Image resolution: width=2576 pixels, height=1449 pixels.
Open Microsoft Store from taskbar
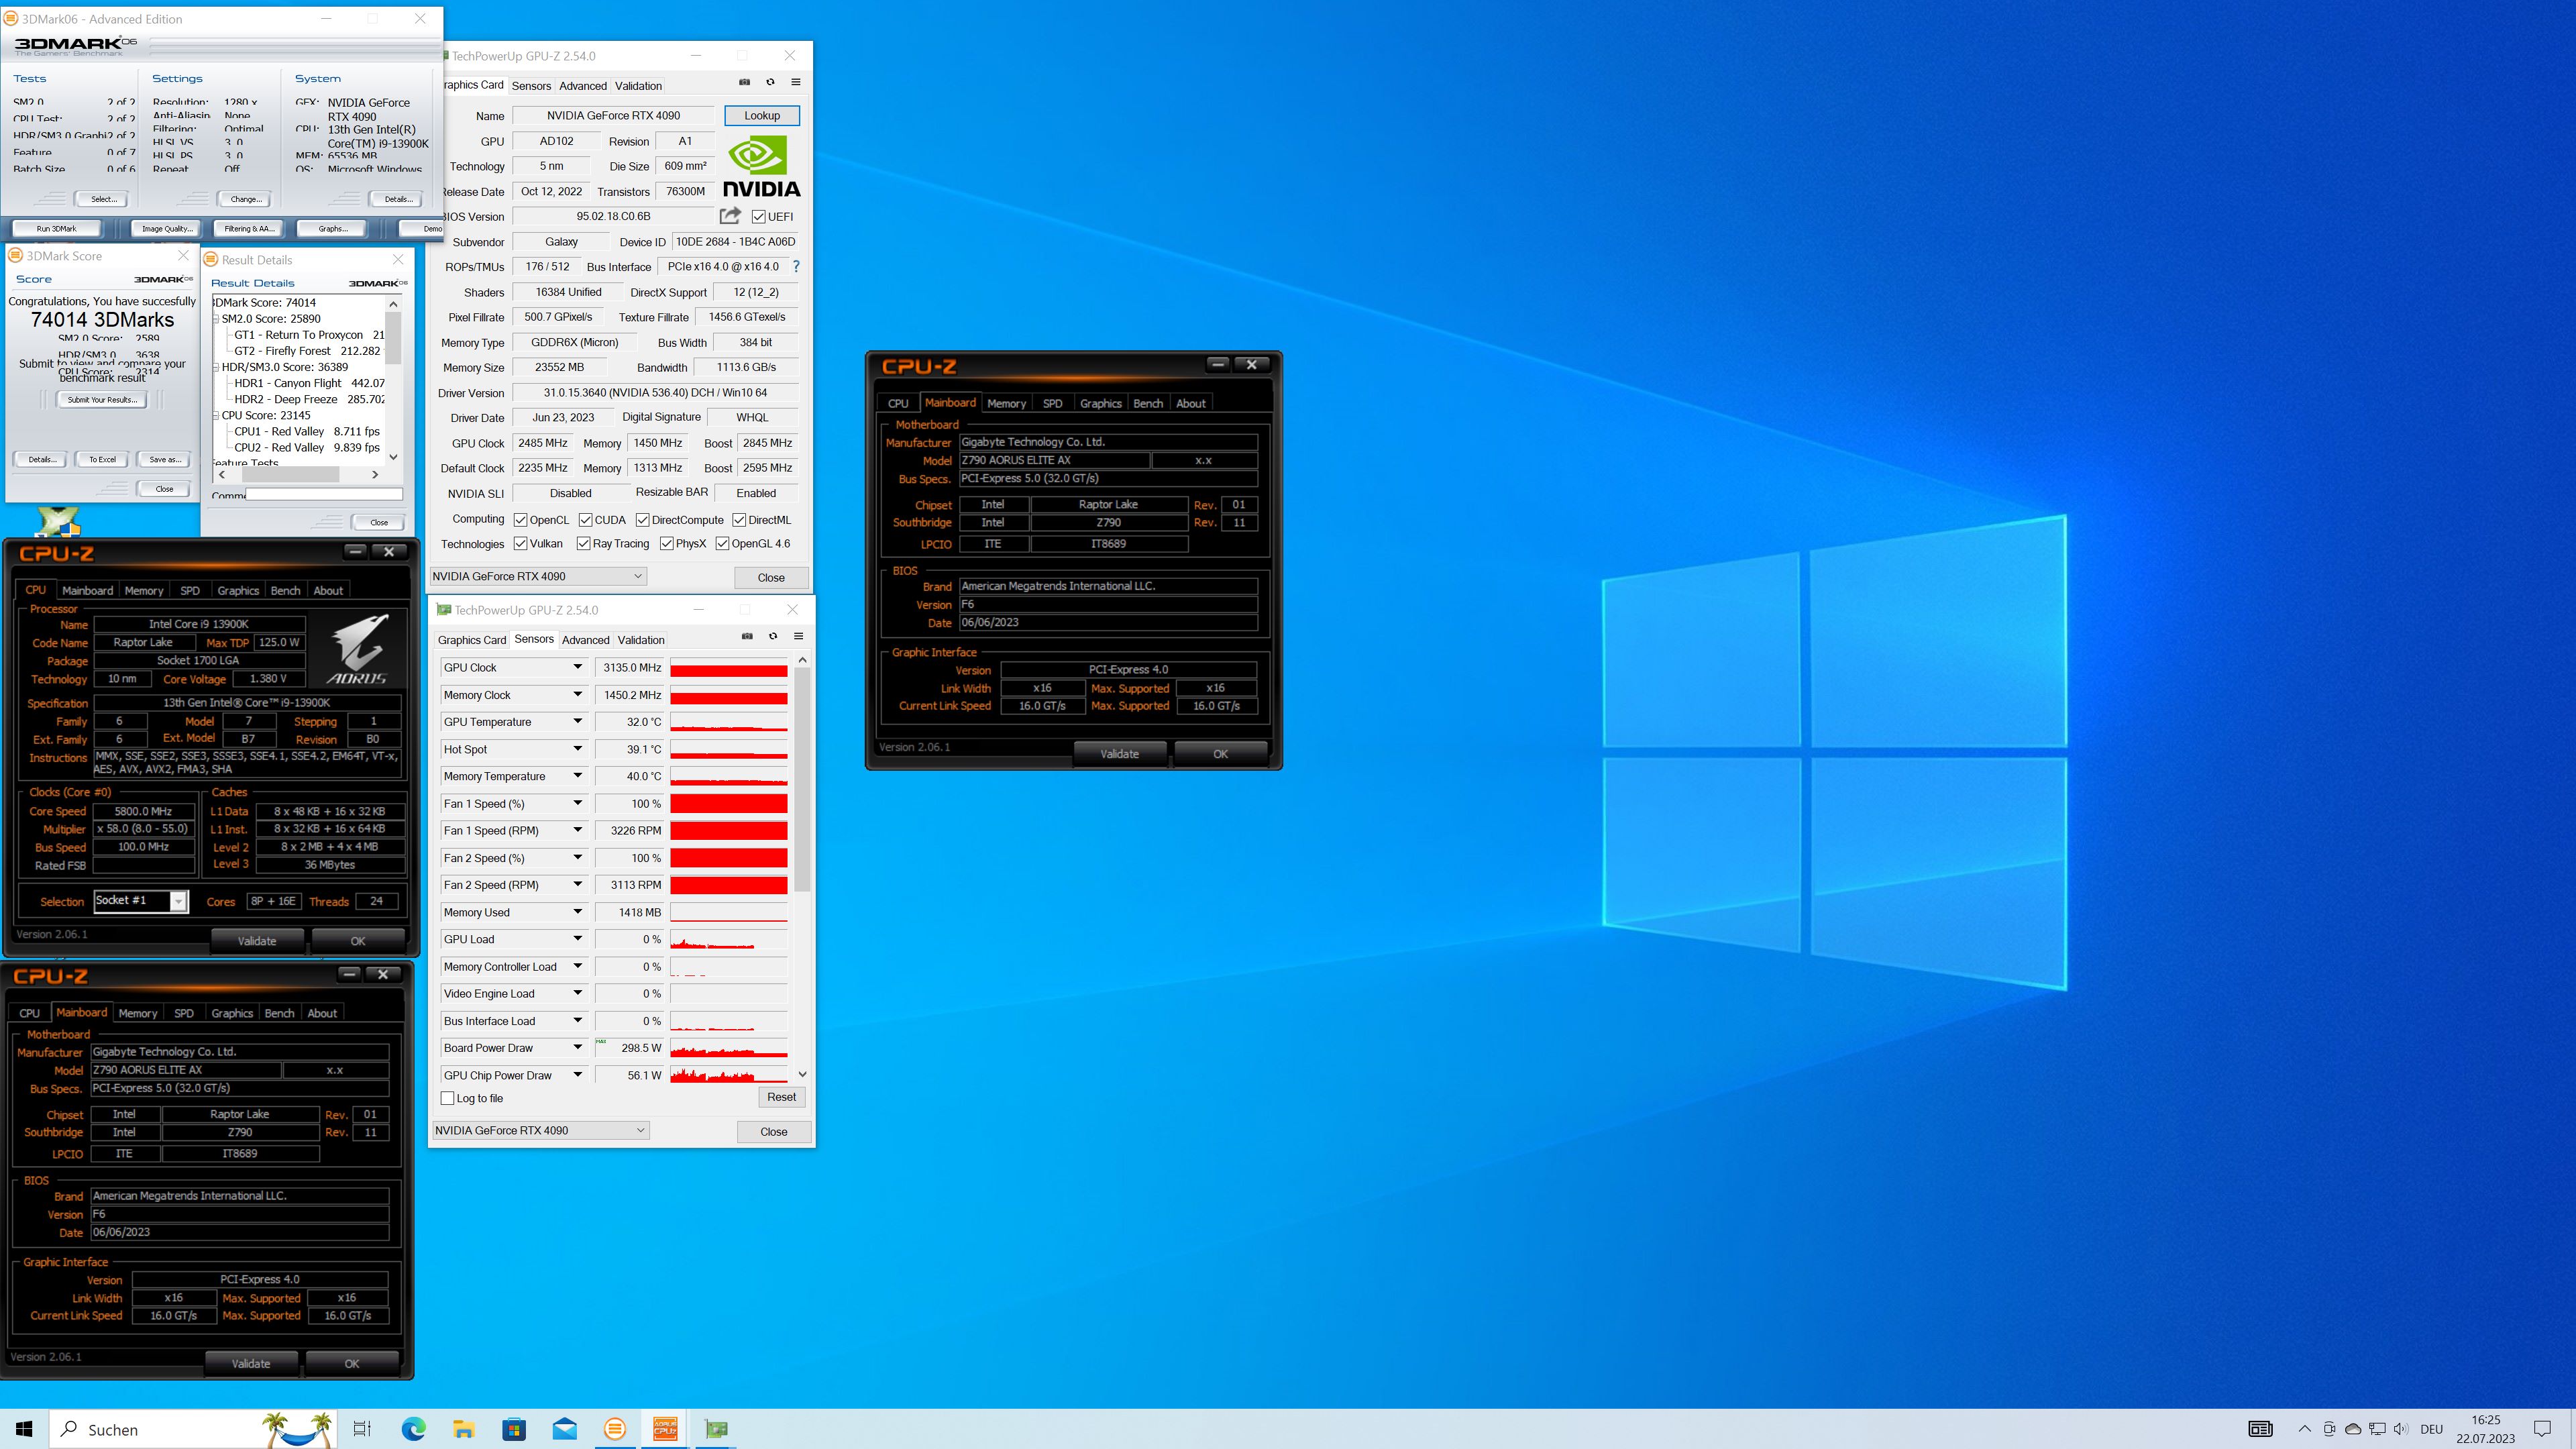(x=514, y=1429)
